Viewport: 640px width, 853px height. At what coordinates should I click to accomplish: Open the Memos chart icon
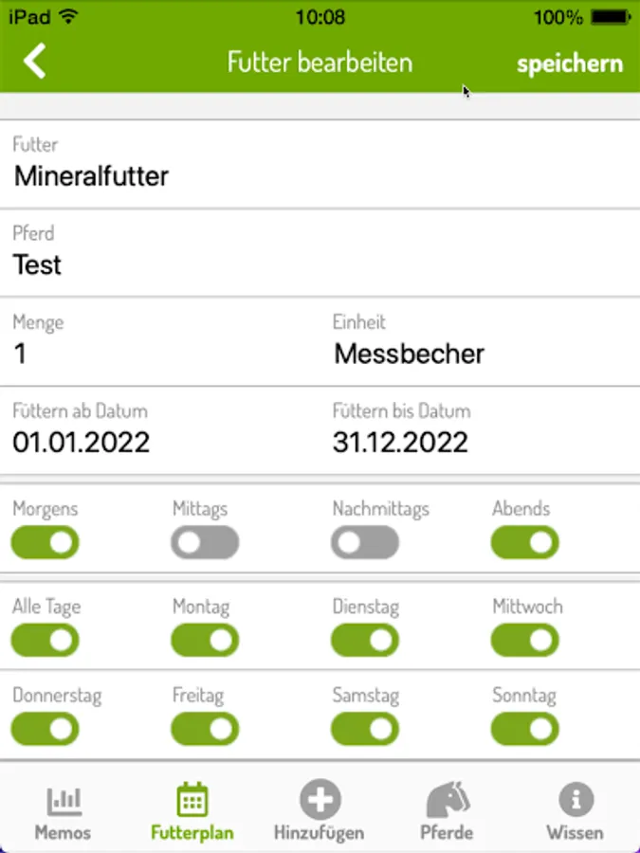tap(63, 802)
